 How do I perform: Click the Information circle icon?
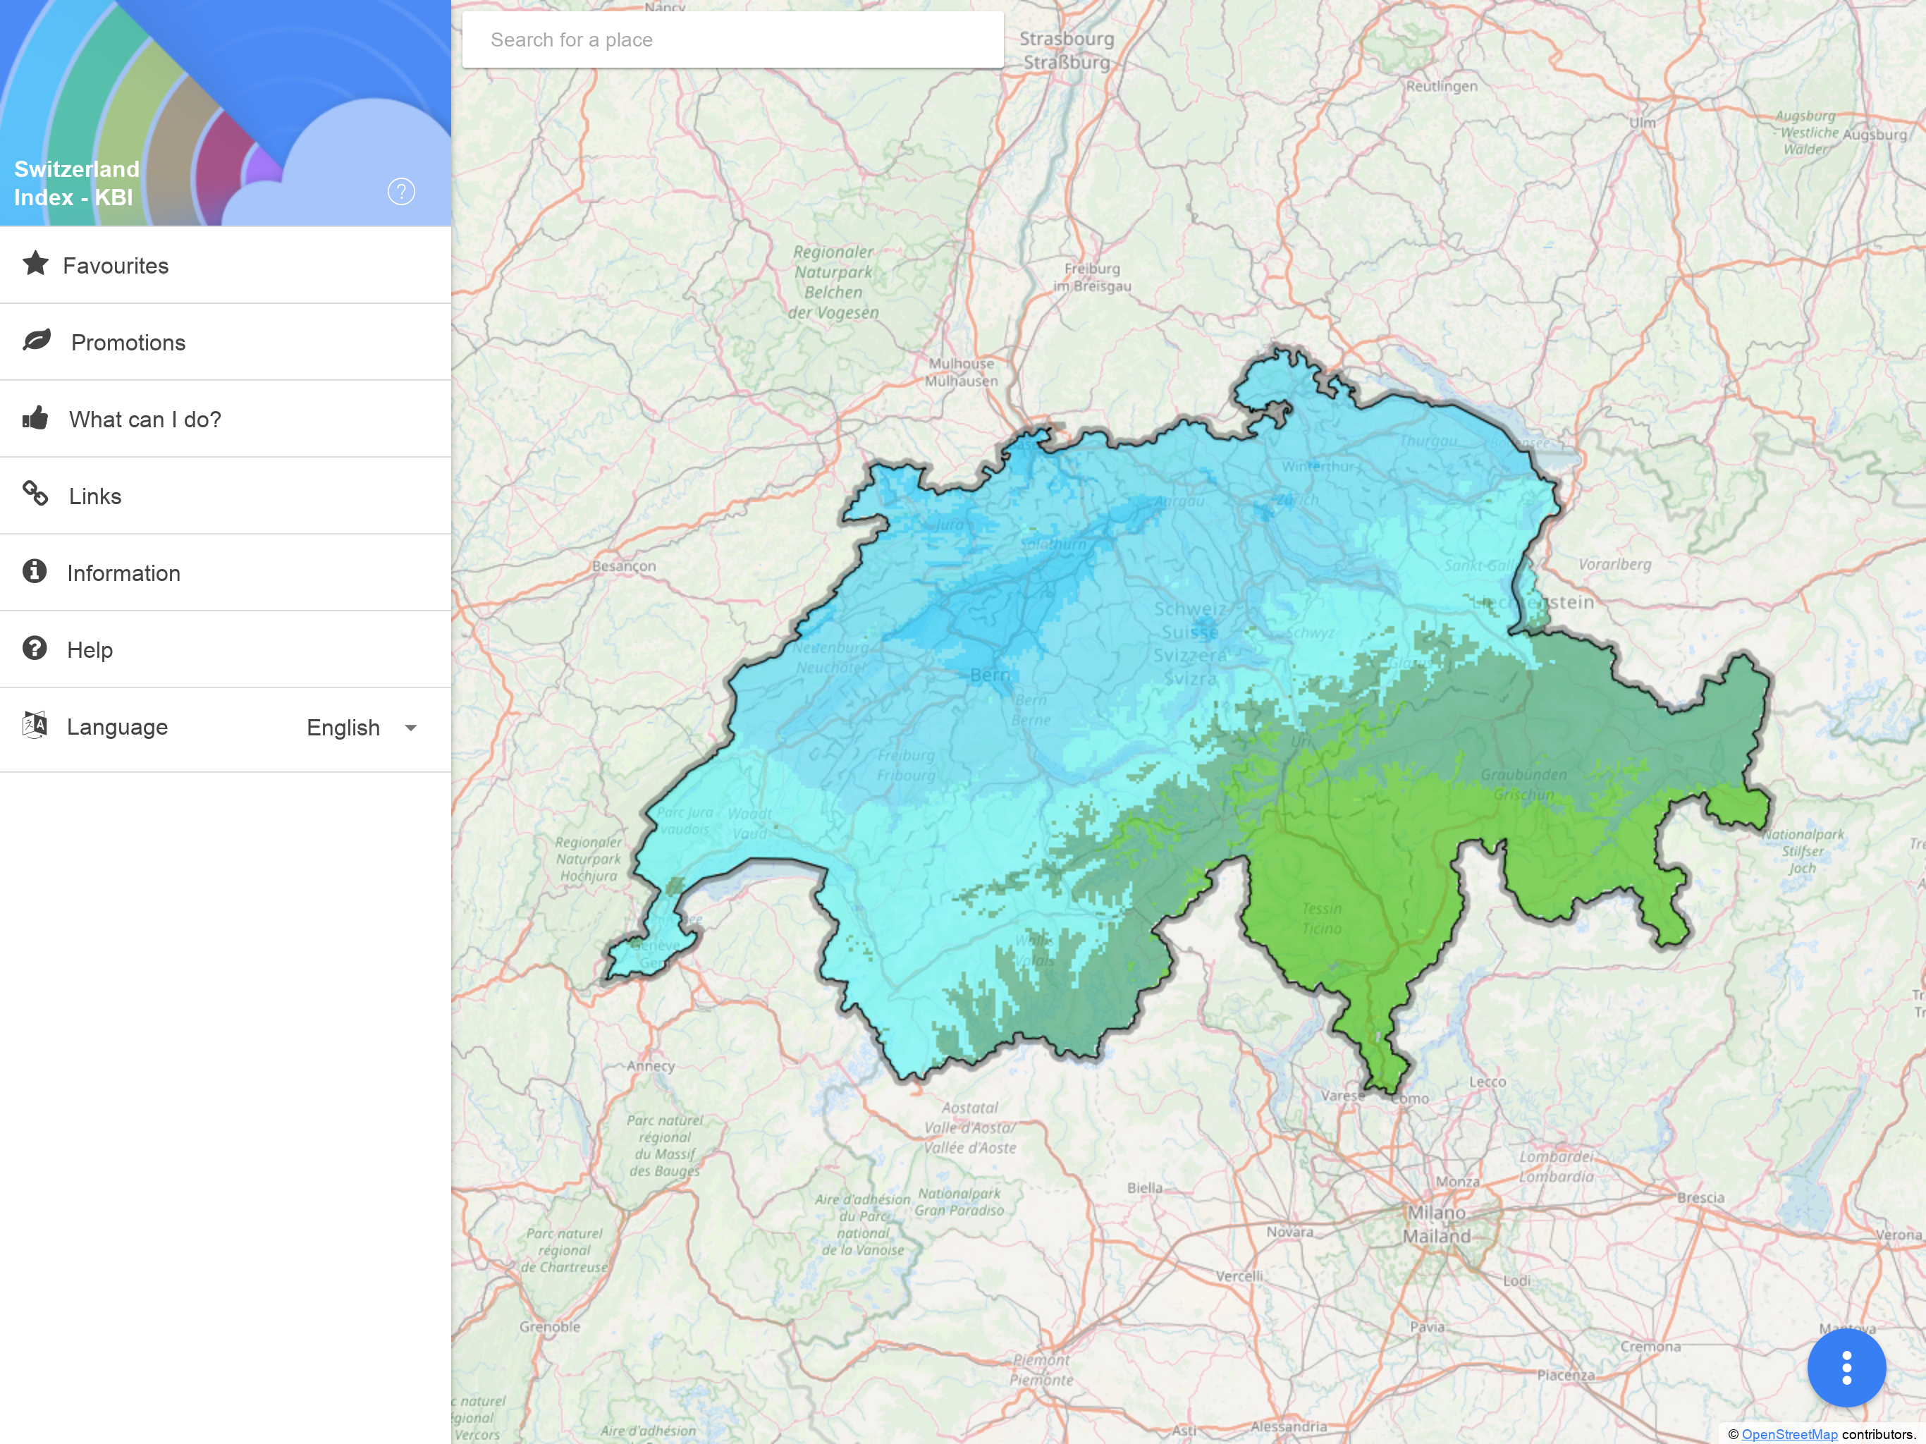(x=35, y=571)
